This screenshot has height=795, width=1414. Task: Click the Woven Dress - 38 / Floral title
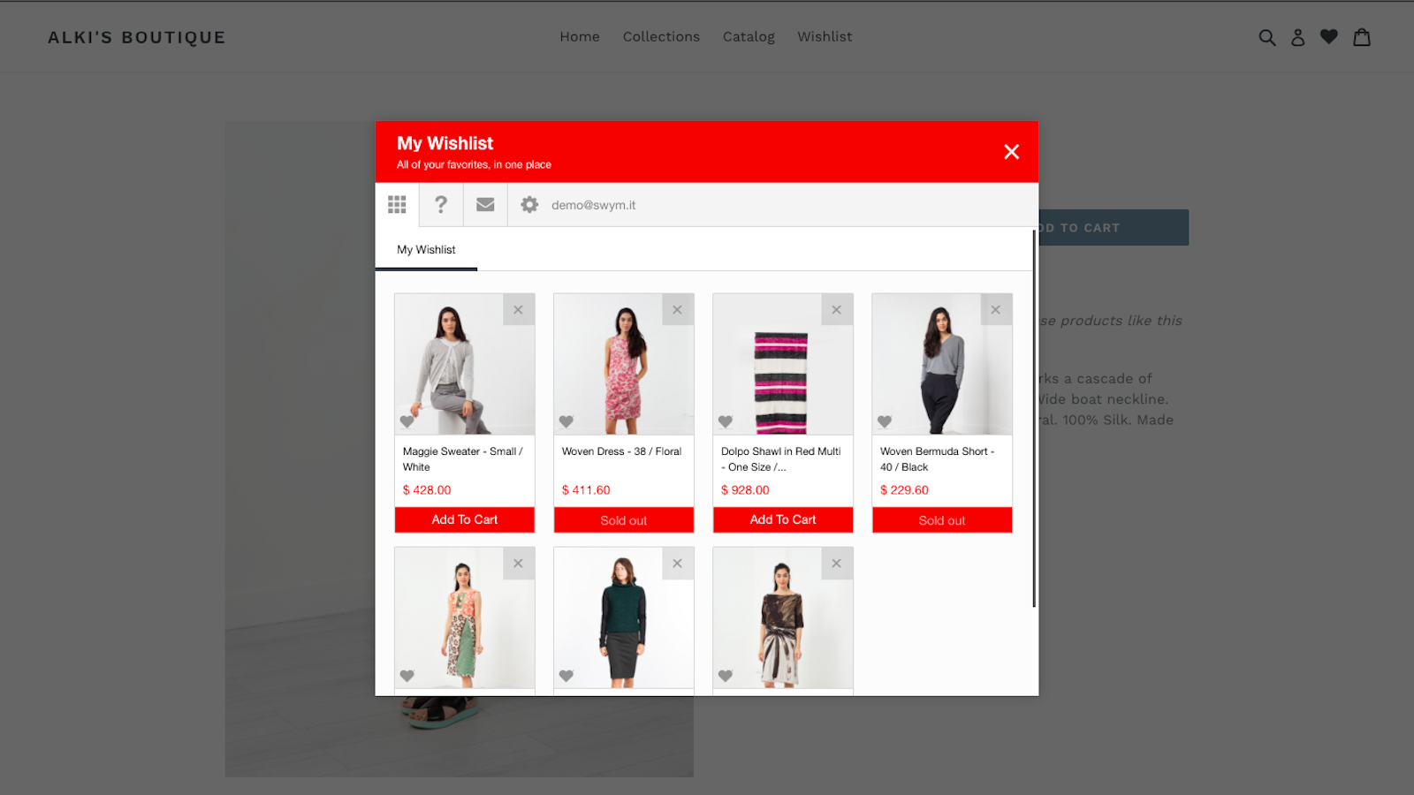tap(621, 451)
